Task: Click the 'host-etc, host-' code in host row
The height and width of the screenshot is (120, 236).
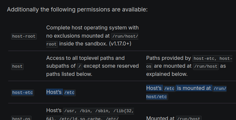Action: coord(212,59)
